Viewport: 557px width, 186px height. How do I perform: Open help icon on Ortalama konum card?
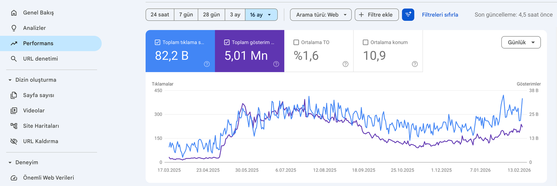tap(415, 64)
